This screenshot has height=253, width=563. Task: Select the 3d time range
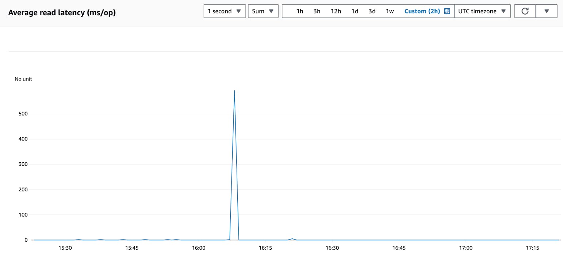372,11
